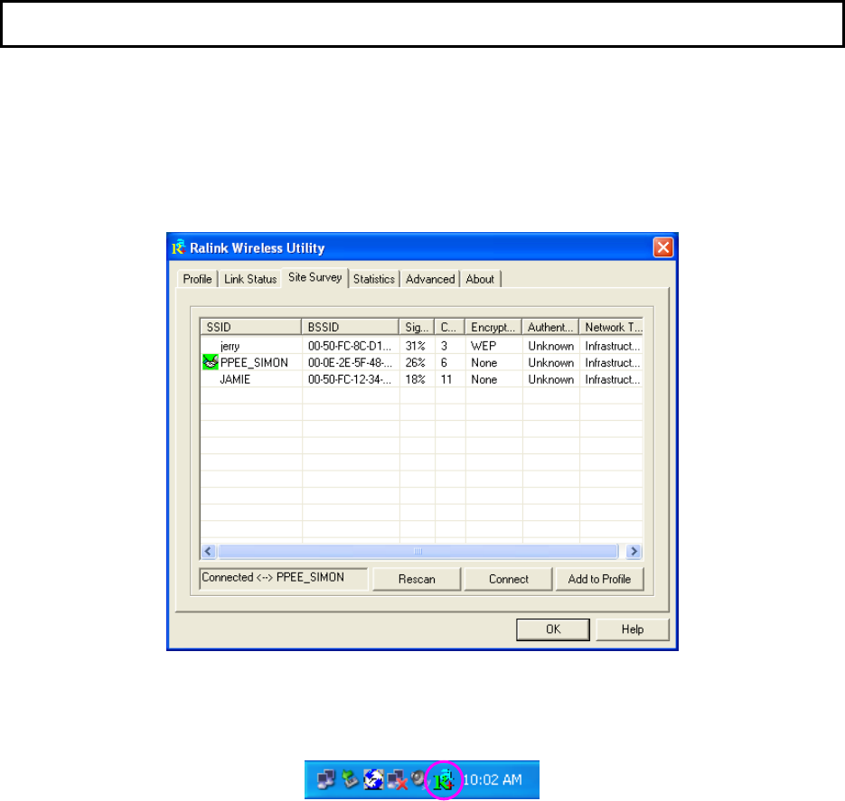Image resolution: width=845 pixels, height=801 pixels.
Task: Click the Safely Remove Hardware tray icon
Action: (350, 779)
